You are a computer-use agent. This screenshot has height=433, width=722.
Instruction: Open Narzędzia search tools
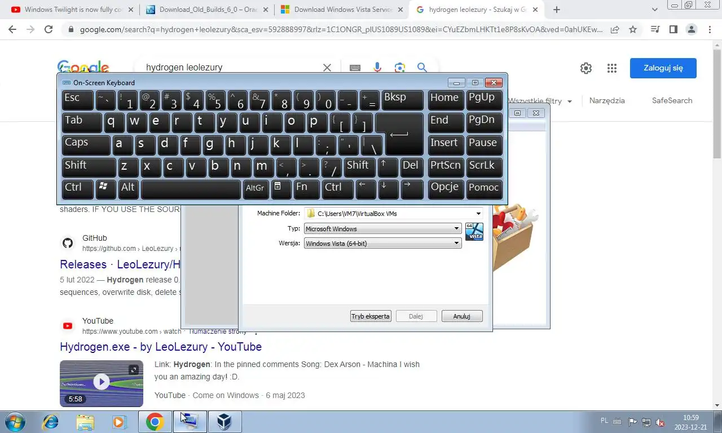[x=607, y=100]
